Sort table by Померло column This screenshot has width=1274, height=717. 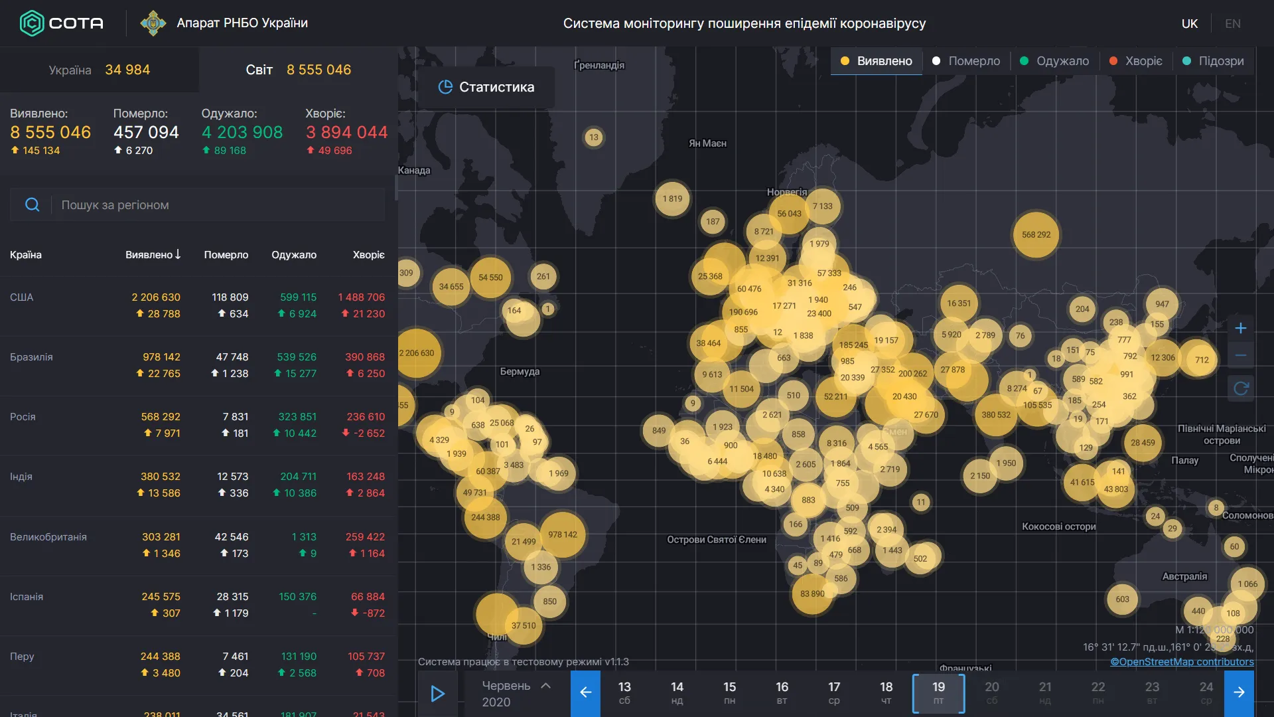click(x=226, y=255)
